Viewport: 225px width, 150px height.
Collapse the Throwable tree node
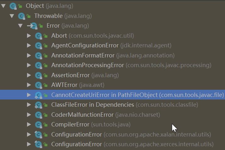12,16
